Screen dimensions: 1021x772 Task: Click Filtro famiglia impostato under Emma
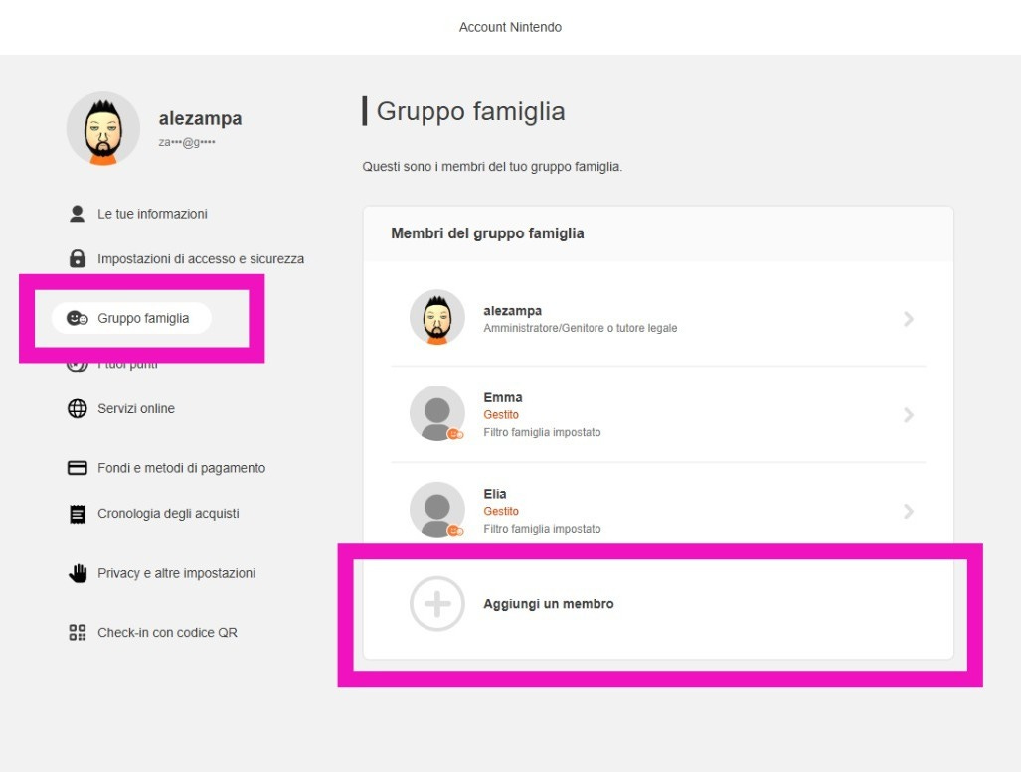coord(542,433)
